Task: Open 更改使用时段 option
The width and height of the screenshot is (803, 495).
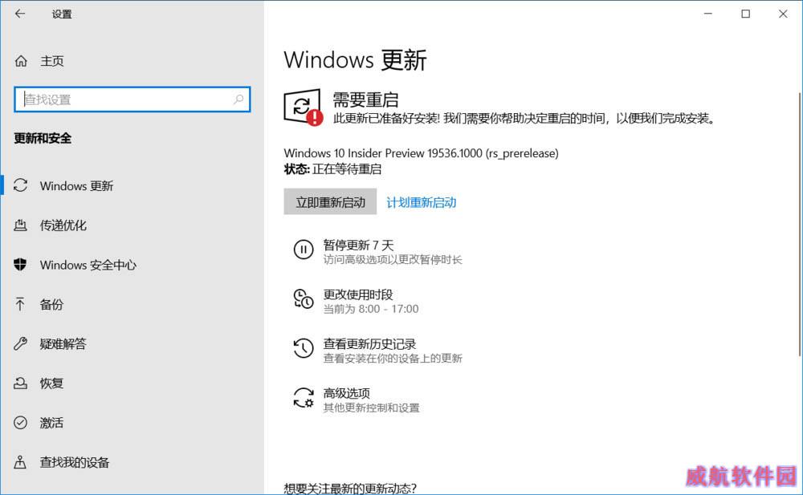Action: 356,301
